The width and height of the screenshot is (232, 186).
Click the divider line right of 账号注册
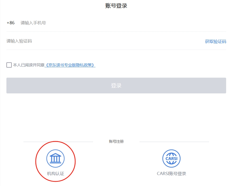click(x=174, y=142)
